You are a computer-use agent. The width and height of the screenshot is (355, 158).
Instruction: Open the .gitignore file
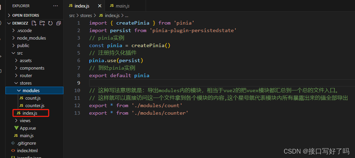26,143
